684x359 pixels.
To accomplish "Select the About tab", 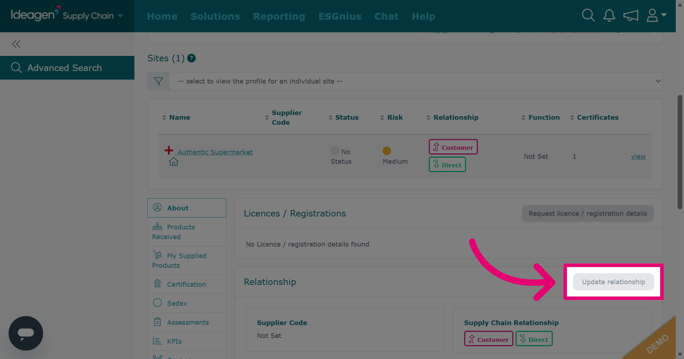I will click(x=187, y=208).
